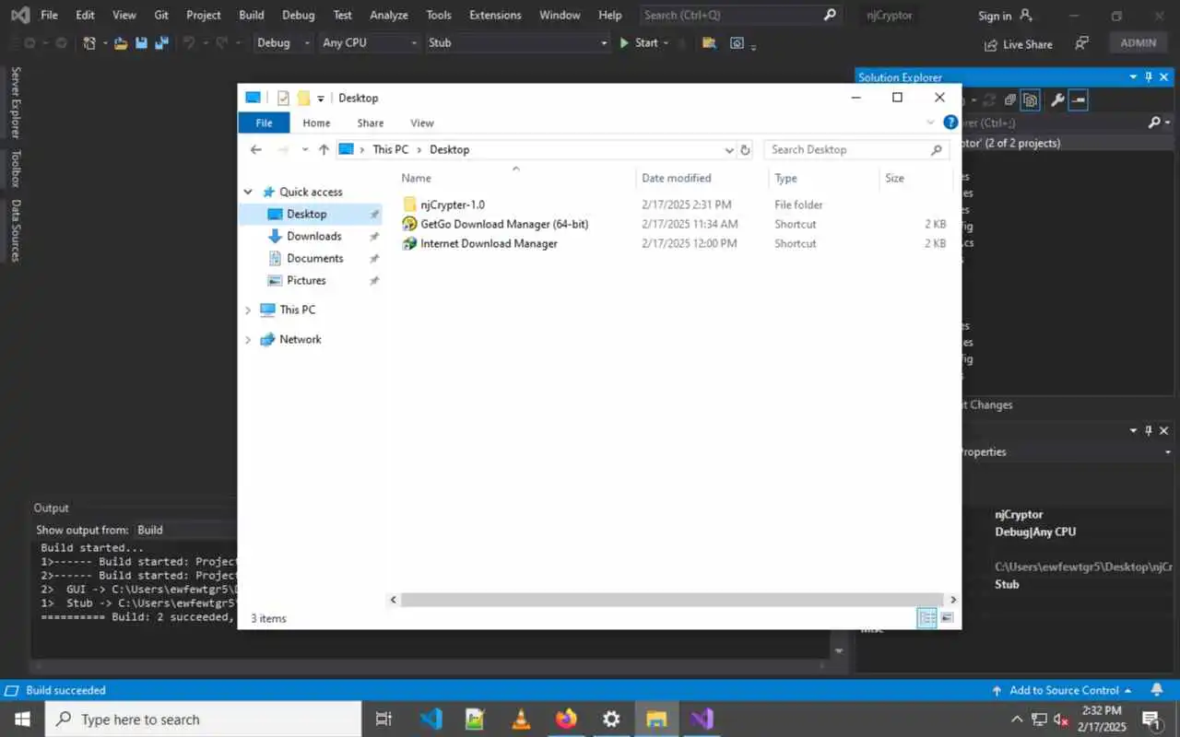The height and width of the screenshot is (737, 1180).
Task: Select Downloads in the navigation pane
Action: (x=313, y=236)
